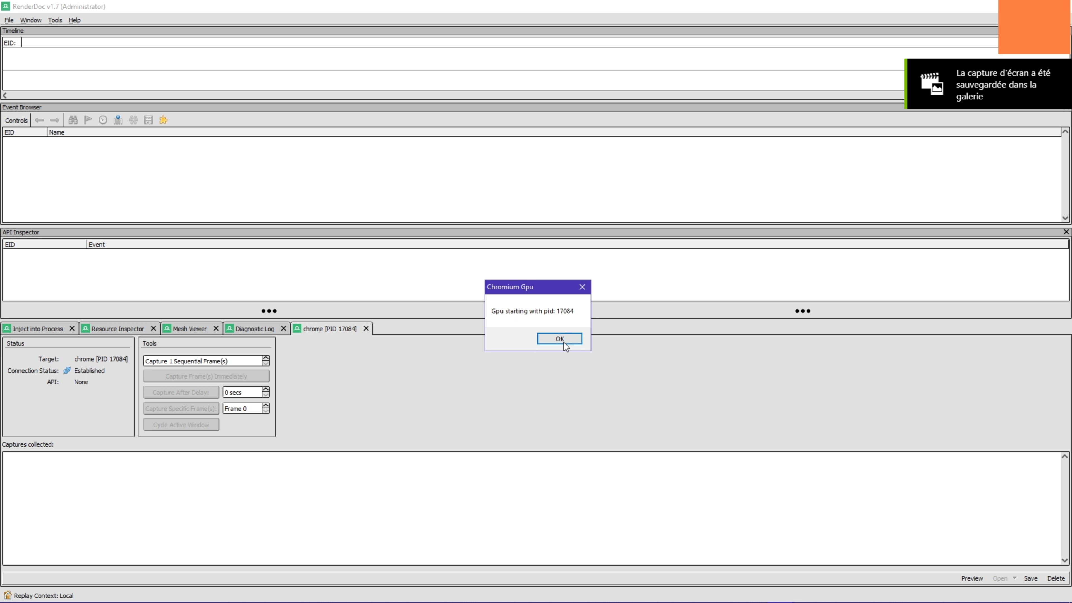Click the next drawcall right arrow
This screenshot has width=1072, height=603.
[x=54, y=120]
